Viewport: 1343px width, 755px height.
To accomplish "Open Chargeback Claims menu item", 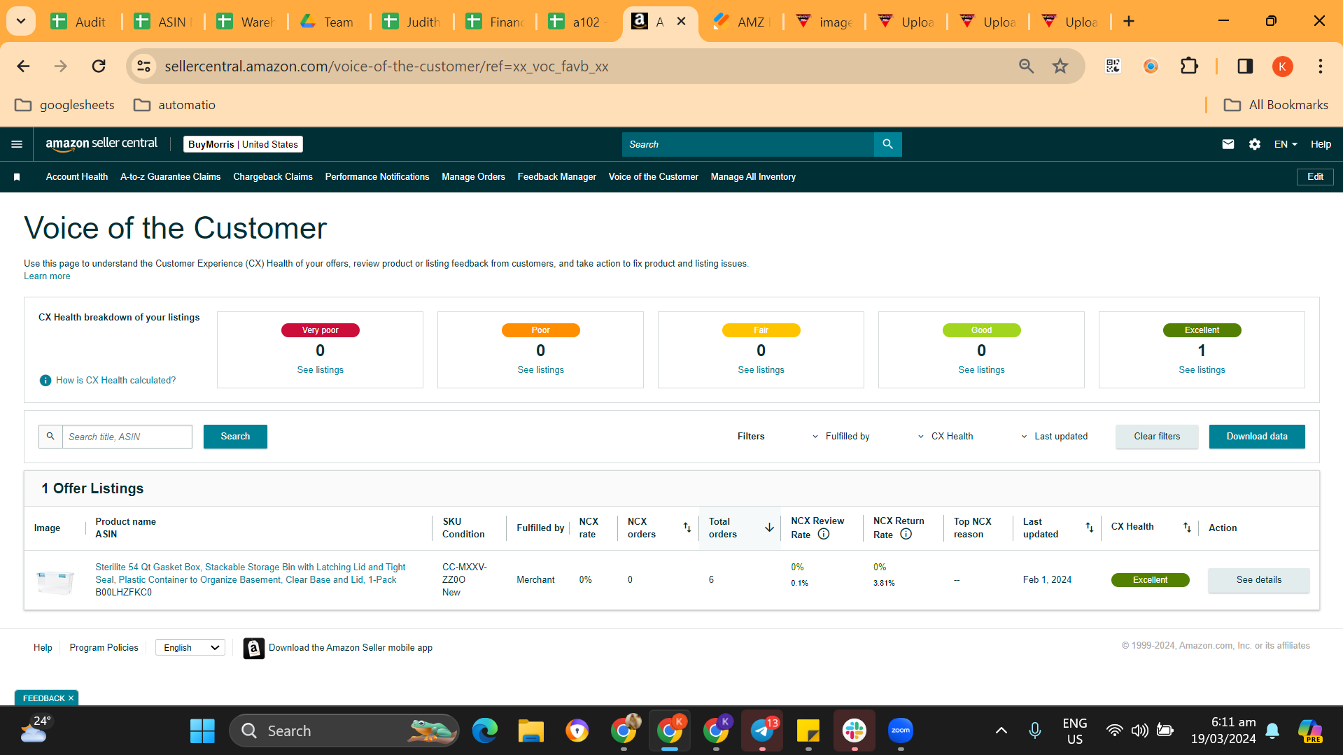I will 273,177.
